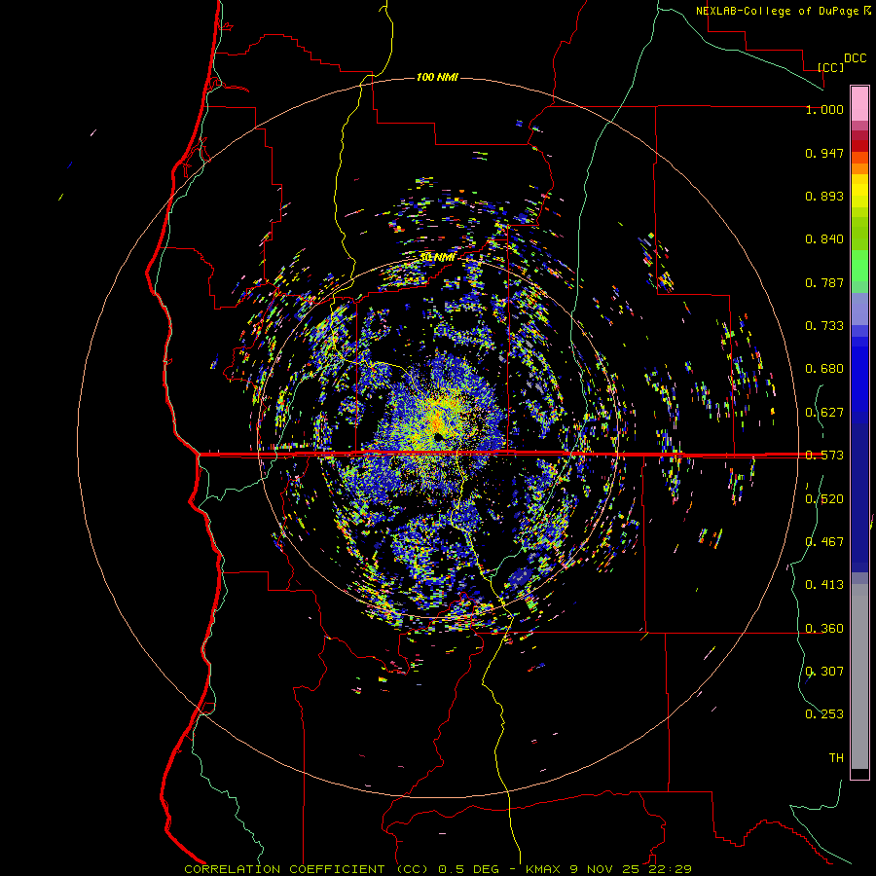Click the 0.573 scale value
The width and height of the screenshot is (876, 876).
pyautogui.click(x=824, y=456)
